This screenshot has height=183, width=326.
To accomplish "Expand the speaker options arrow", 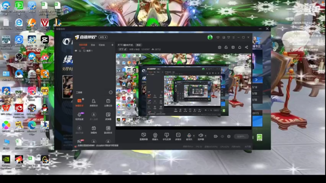I will pyautogui.click(x=206, y=136).
